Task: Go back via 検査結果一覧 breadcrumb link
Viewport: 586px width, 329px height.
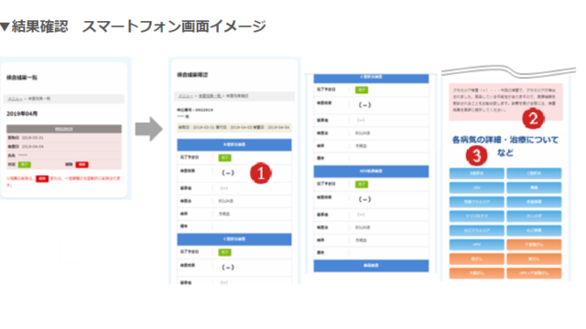Action: (210, 96)
